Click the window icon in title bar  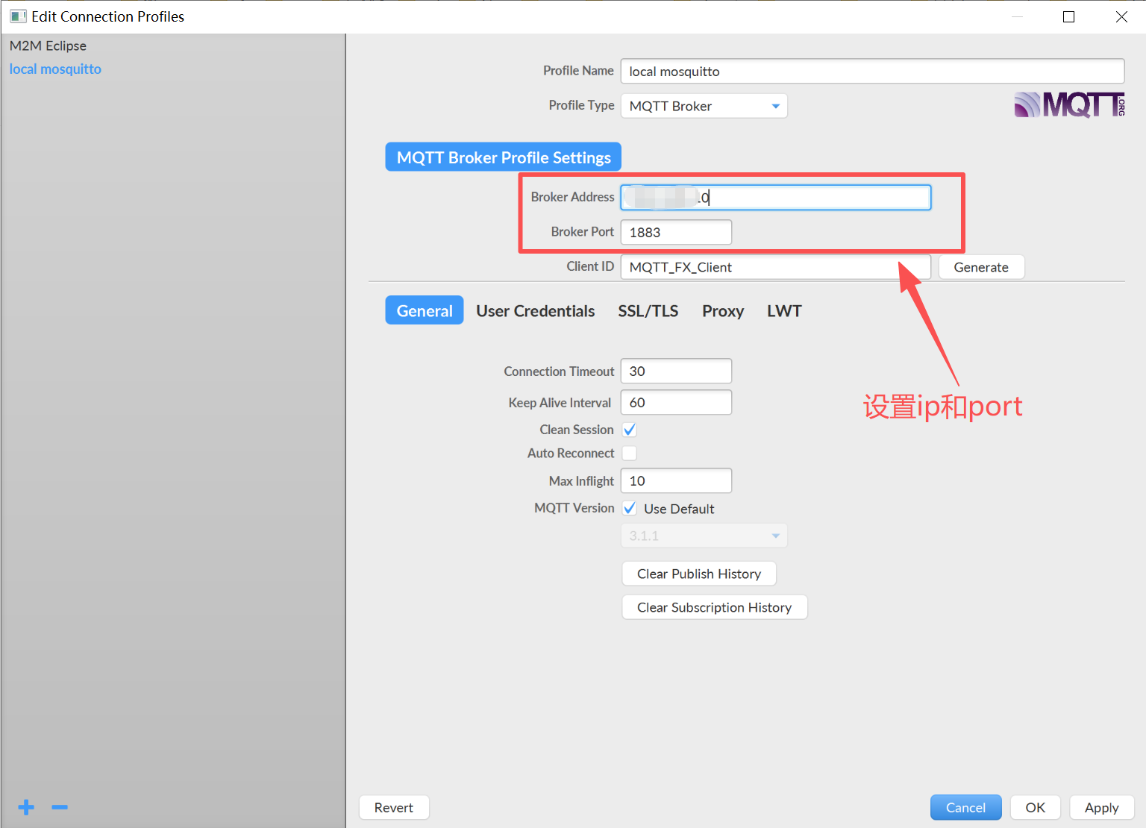[x=18, y=16]
